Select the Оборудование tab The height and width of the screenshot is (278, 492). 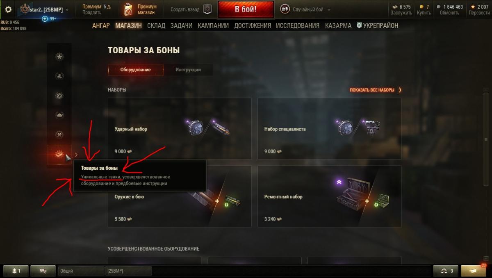pyautogui.click(x=135, y=70)
